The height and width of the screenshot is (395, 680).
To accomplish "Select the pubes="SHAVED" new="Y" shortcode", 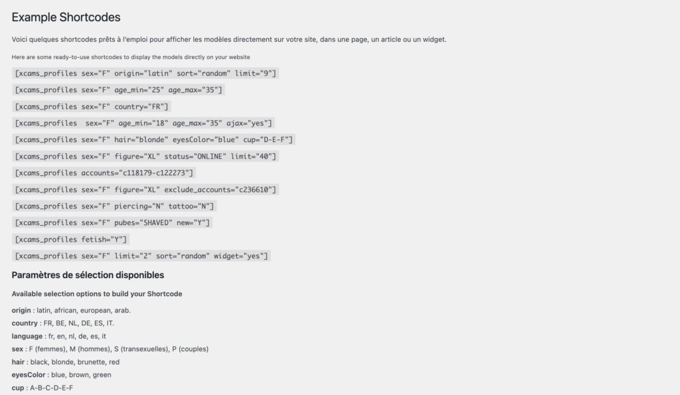I will coord(112,222).
